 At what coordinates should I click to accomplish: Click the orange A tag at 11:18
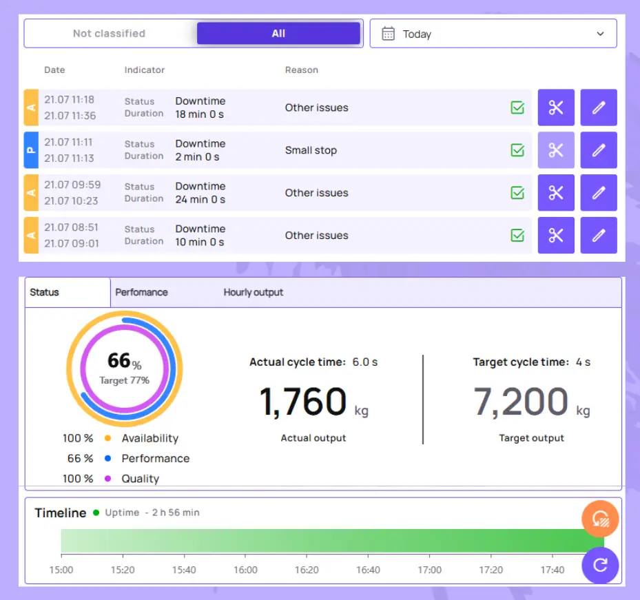tap(31, 107)
